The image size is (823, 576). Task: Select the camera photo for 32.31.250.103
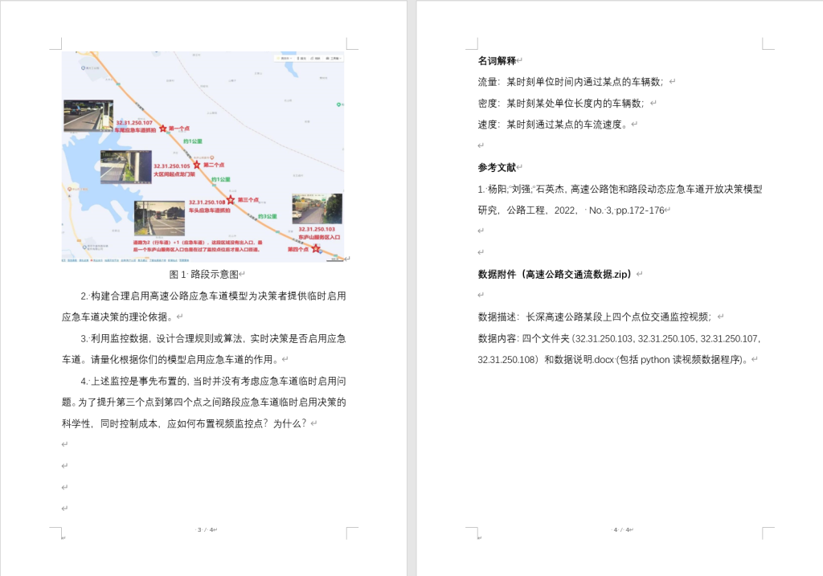317,208
